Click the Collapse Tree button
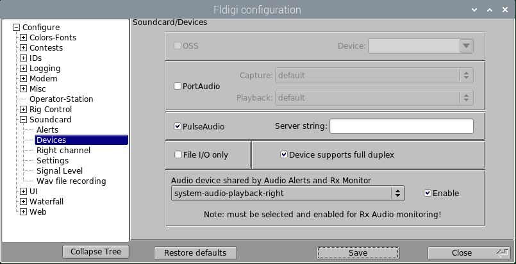The height and width of the screenshot is (264, 516). click(96, 252)
